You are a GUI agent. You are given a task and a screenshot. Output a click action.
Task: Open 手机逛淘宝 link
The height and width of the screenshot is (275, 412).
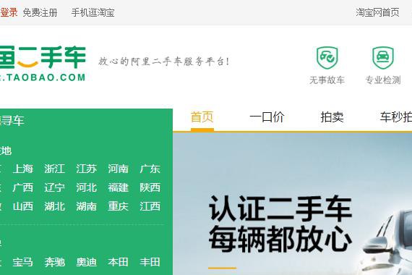[x=93, y=12]
